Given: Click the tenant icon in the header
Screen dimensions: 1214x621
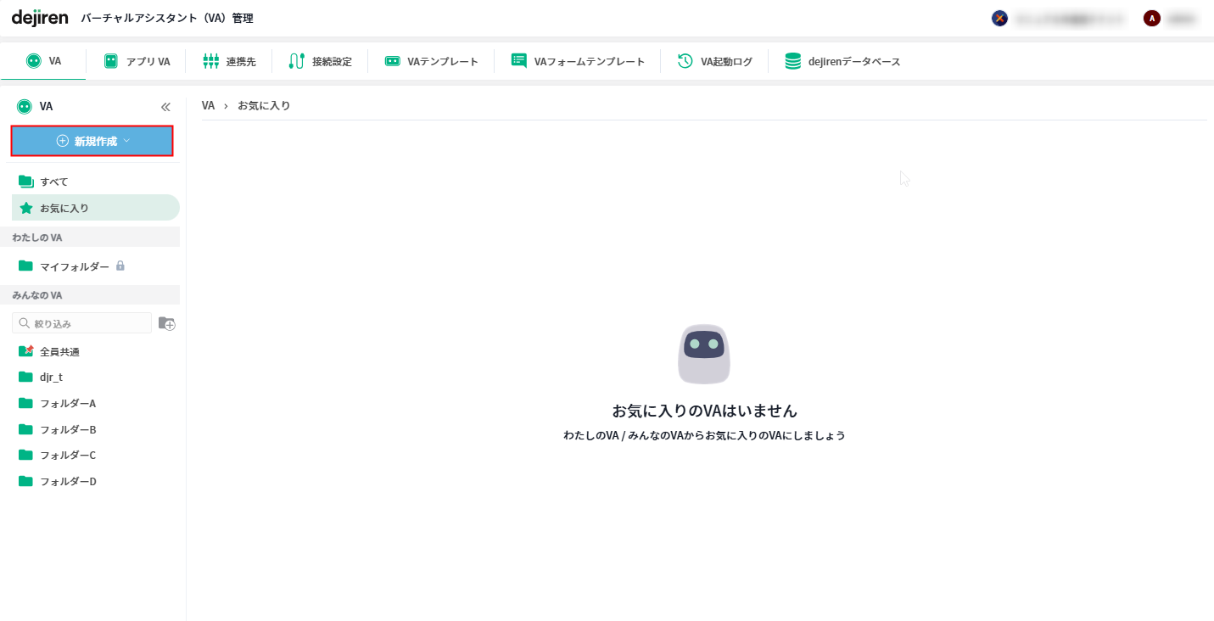Looking at the screenshot, I should [x=999, y=19].
